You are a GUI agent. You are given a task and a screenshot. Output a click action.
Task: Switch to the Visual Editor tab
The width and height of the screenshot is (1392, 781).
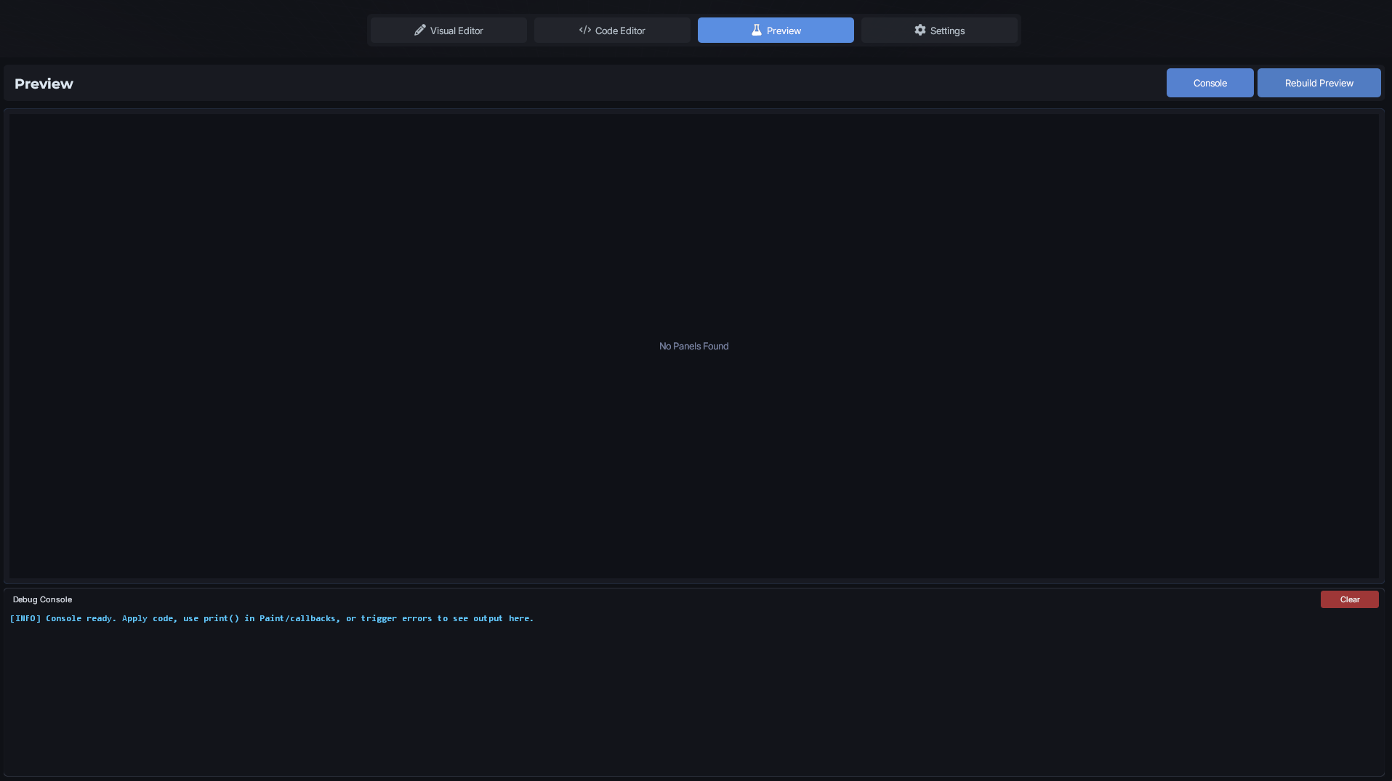448,30
